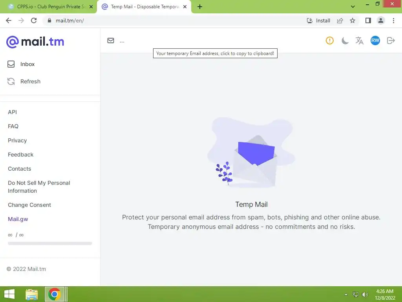The height and width of the screenshot is (302, 402).
Task: Open the Windows Start menu
Action: (9, 294)
